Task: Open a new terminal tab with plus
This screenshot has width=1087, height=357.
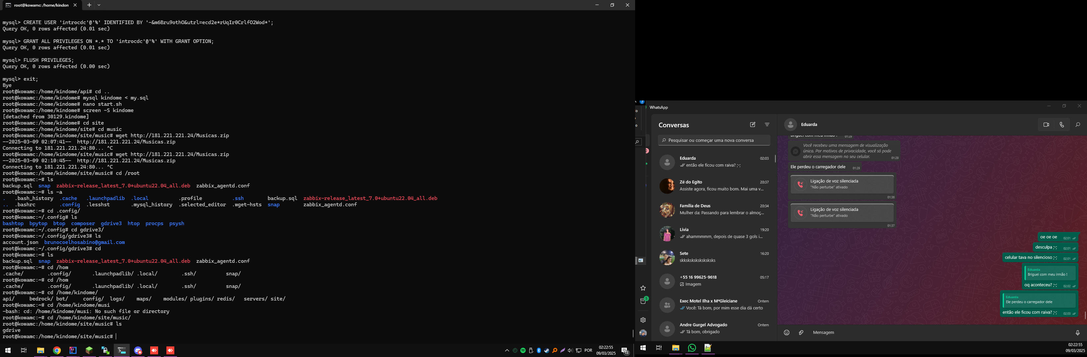Action: click(x=89, y=5)
